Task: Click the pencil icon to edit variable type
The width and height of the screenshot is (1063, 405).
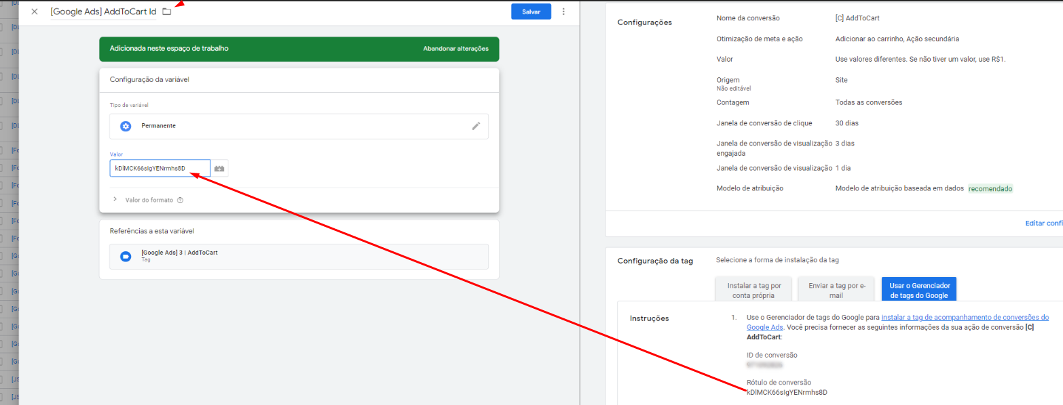Action: tap(476, 126)
